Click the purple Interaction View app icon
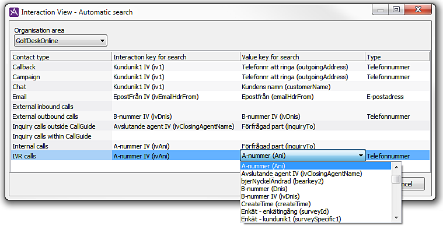Image resolution: width=443 pixels, height=226 pixels. (14, 12)
